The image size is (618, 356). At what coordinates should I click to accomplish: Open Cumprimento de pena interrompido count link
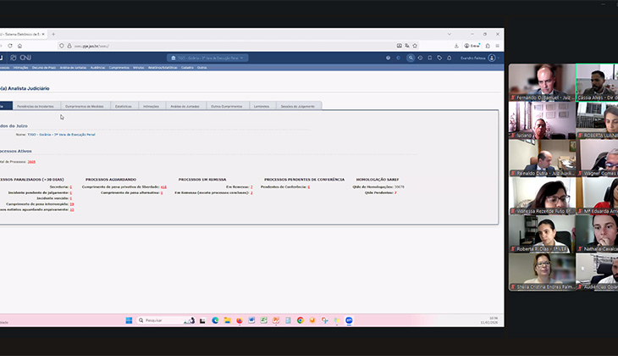click(x=72, y=204)
